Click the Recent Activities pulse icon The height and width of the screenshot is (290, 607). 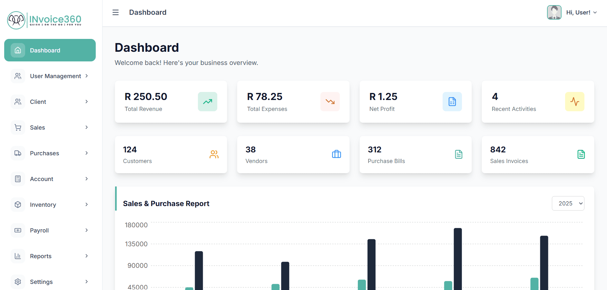(x=575, y=102)
